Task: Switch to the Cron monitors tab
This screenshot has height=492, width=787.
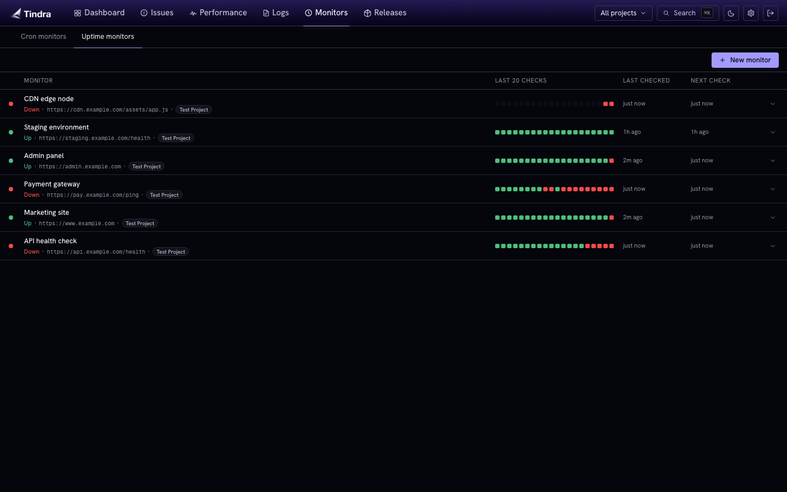Action: click(x=43, y=37)
